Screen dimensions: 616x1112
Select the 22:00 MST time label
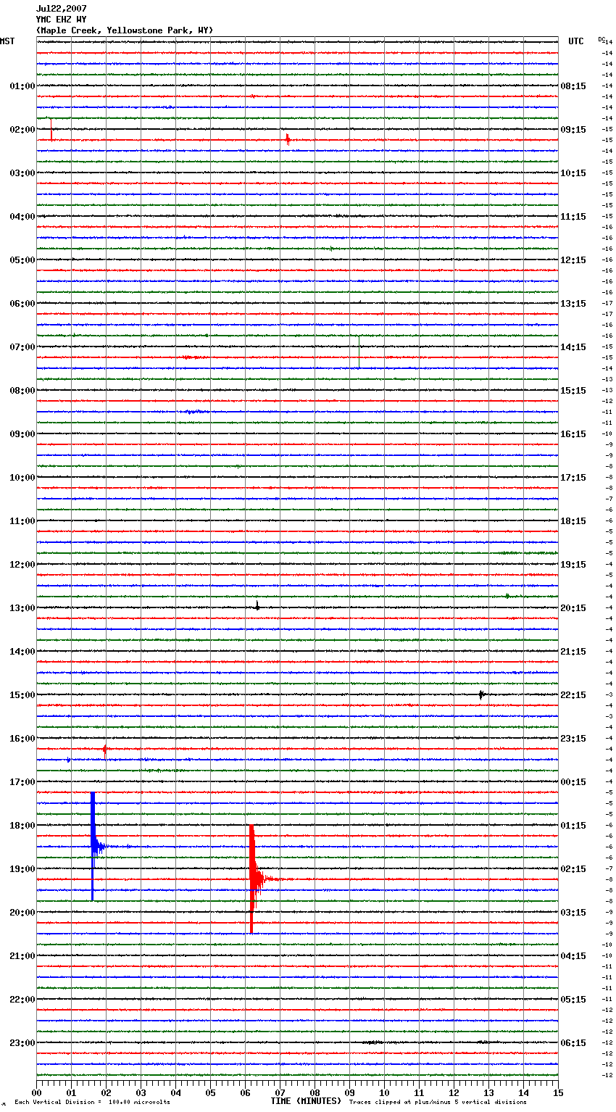coord(22,1000)
